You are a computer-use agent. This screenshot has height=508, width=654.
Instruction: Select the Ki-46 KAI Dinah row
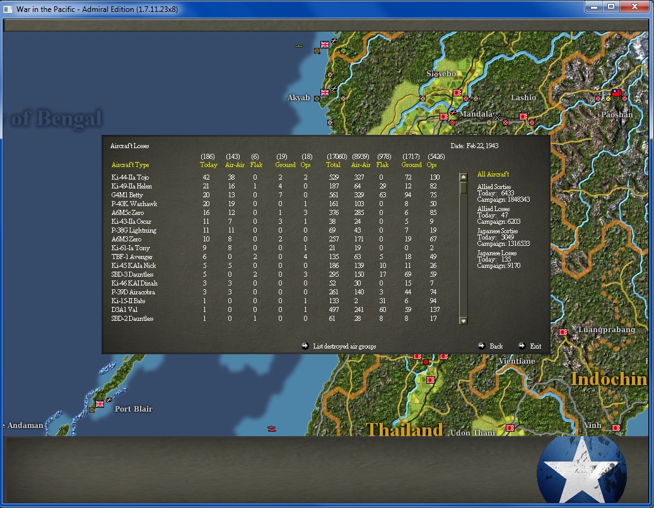[276, 284]
